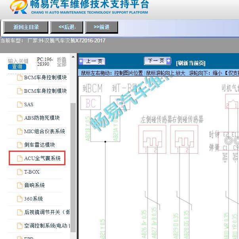Click the right arrow icon on 下一页
The height and width of the screenshot is (239, 239).
(x=168, y=61)
